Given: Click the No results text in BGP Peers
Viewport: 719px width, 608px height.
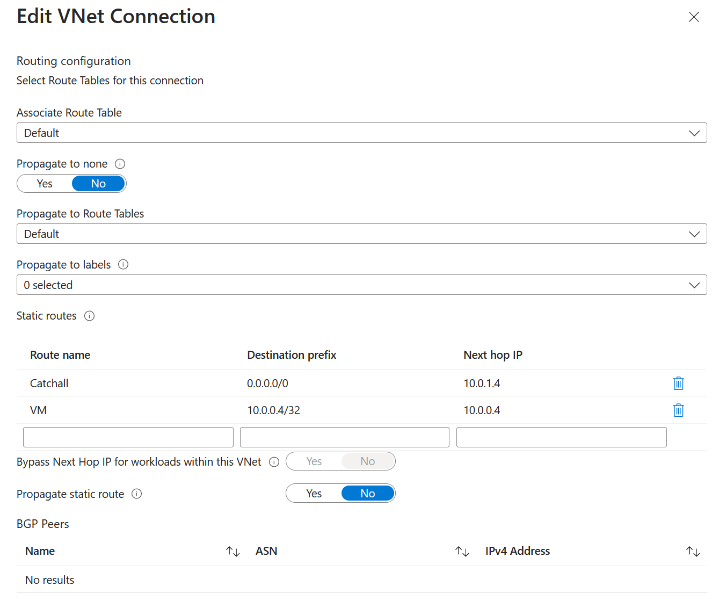Looking at the screenshot, I should click(49, 580).
